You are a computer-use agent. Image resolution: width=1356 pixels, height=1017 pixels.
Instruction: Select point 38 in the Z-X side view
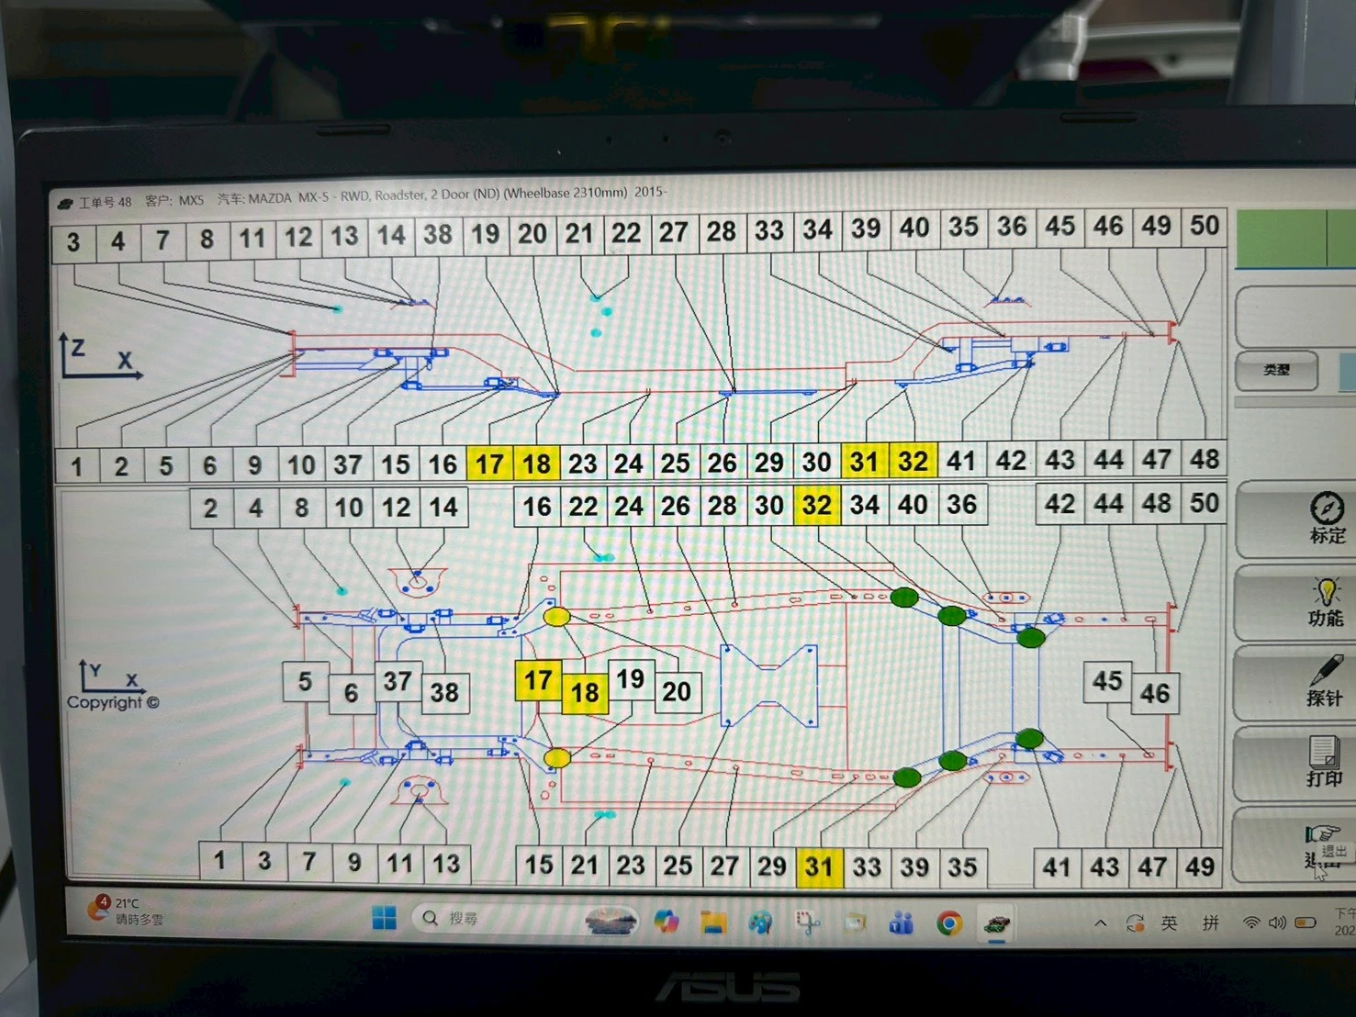pos(438,235)
